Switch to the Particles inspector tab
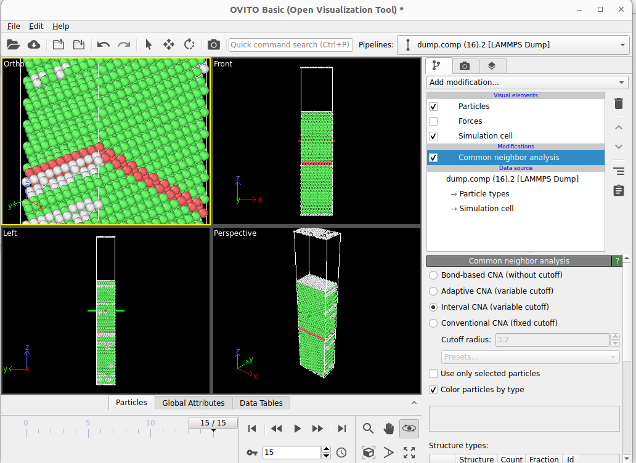This screenshot has height=463, width=636. [131, 403]
